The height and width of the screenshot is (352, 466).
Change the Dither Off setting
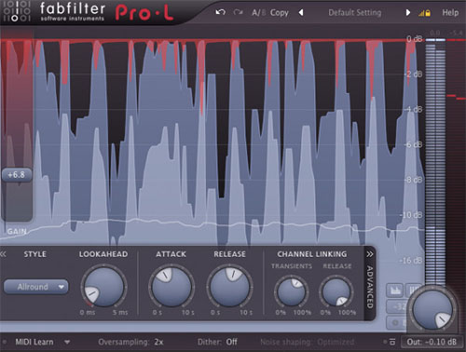point(217,342)
